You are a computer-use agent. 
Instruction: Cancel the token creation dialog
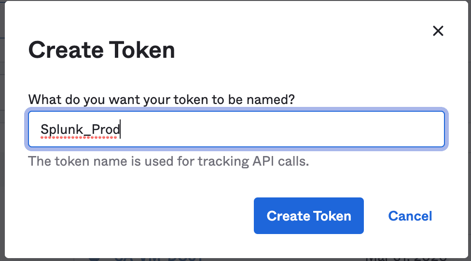coord(410,216)
